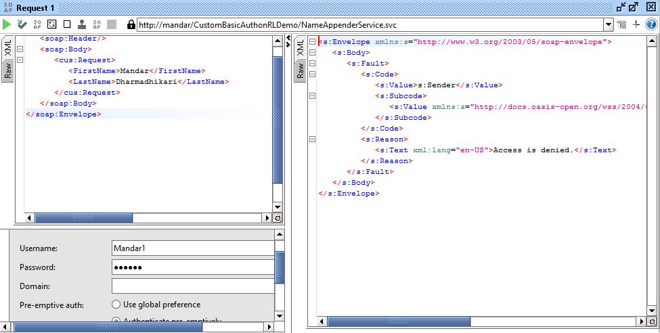Click the Username input field

pyautogui.click(x=193, y=248)
